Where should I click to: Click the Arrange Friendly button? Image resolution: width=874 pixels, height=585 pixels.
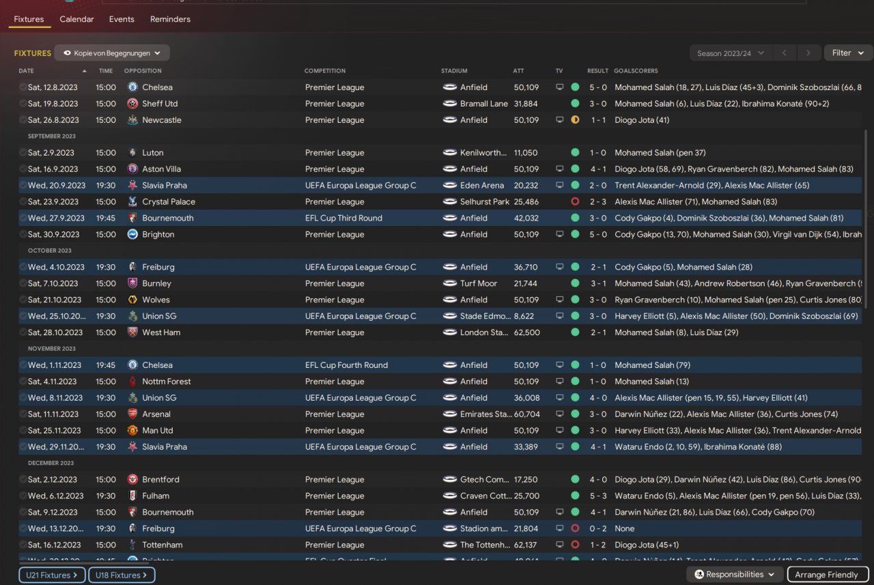click(x=828, y=575)
